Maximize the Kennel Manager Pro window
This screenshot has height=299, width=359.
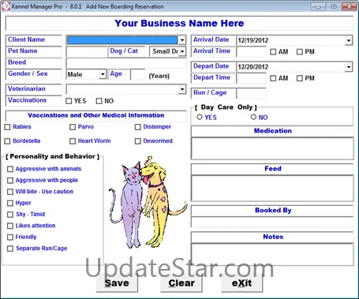pyautogui.click(x=333, y=6)
